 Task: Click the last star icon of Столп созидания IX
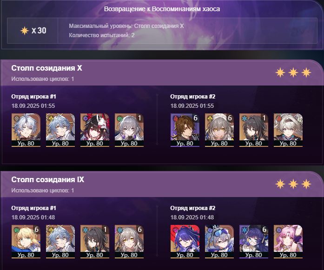(x=306, y=184)
